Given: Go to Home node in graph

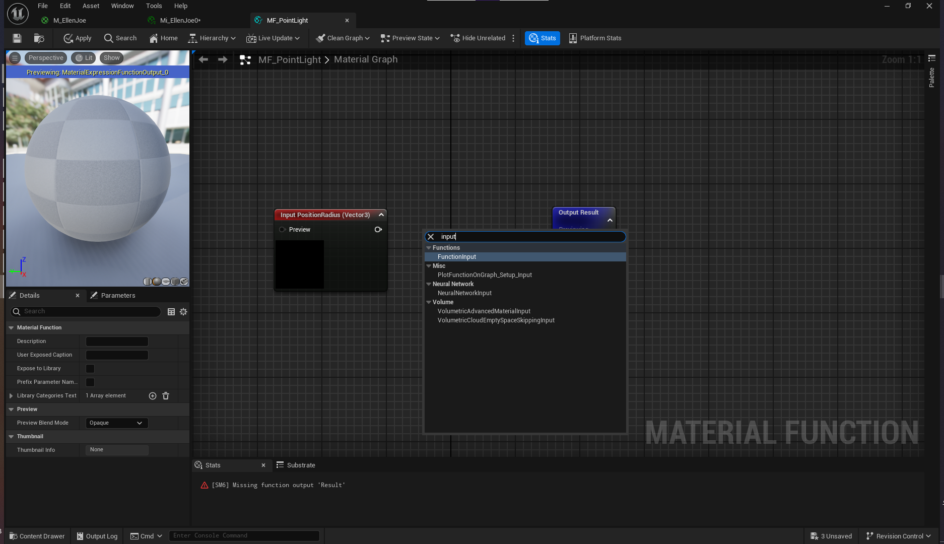Looking at the screenshot, I should point(163,38).
